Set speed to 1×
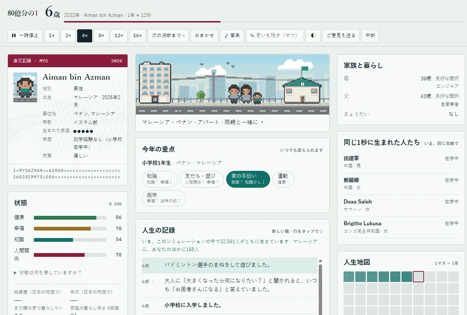 (52, 36)
